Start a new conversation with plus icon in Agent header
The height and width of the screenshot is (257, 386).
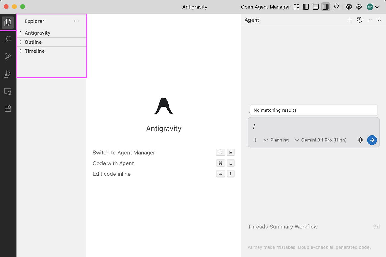(x=350, y=20)
